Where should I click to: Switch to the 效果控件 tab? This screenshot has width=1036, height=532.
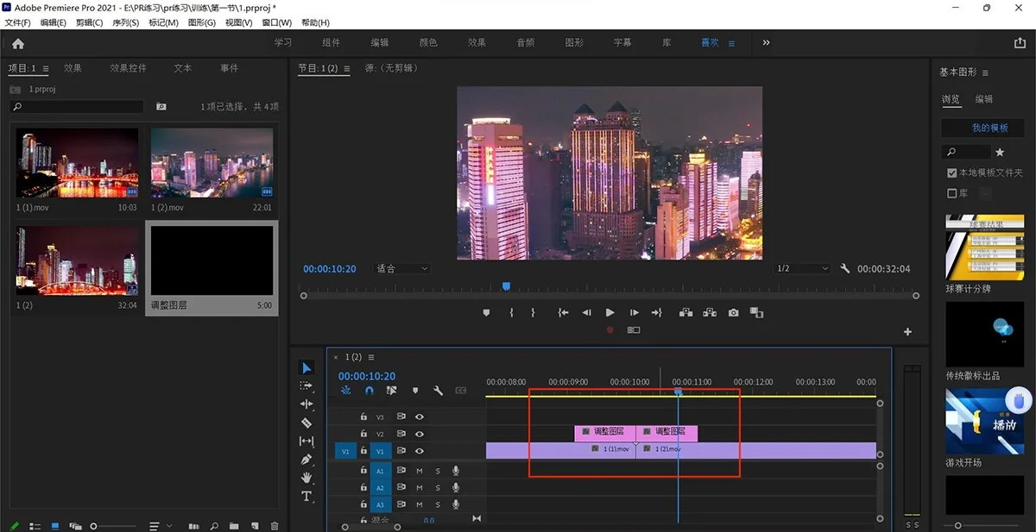pos(129,68)
